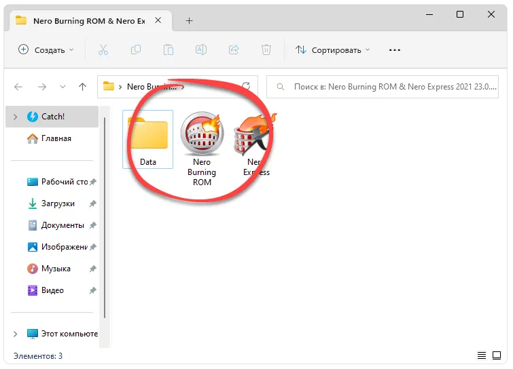Open a new tab with plus button

pos(189,21)
